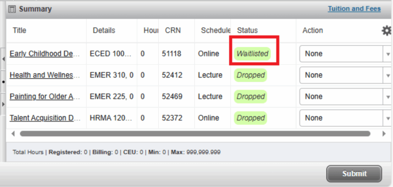Click the left scroll arrow of horizontal scrollbar
Image resolution: width=393 pixels, height=187 pixels.
tap(13, 134)
